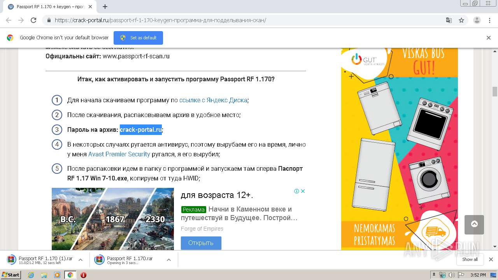Click the Forge of Empires ad image

(113, 219)
